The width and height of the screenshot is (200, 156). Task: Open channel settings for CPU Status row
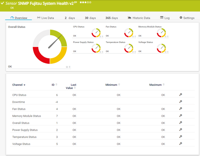click(x=181, y=95)
